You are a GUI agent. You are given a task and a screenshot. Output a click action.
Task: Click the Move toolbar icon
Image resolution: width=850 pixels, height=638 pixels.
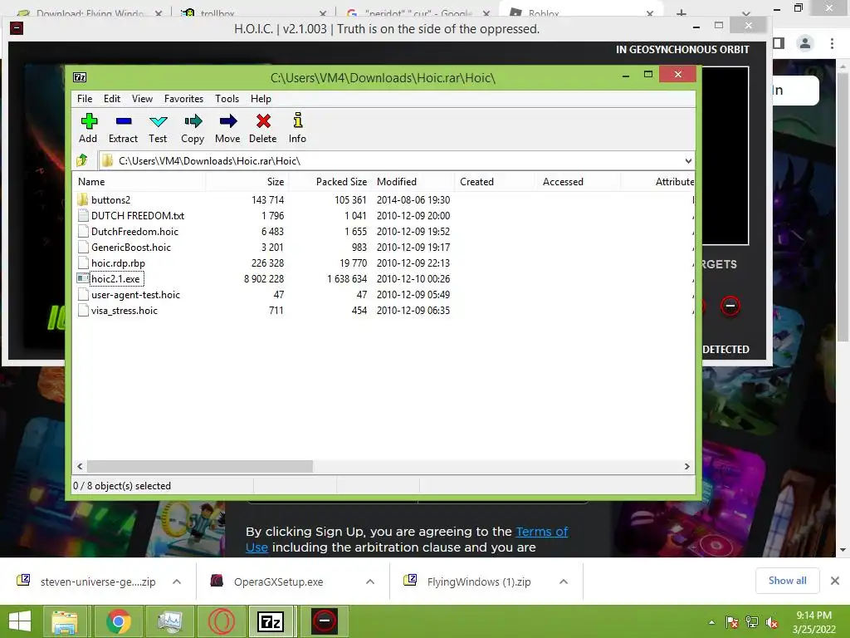click(228, 121)
